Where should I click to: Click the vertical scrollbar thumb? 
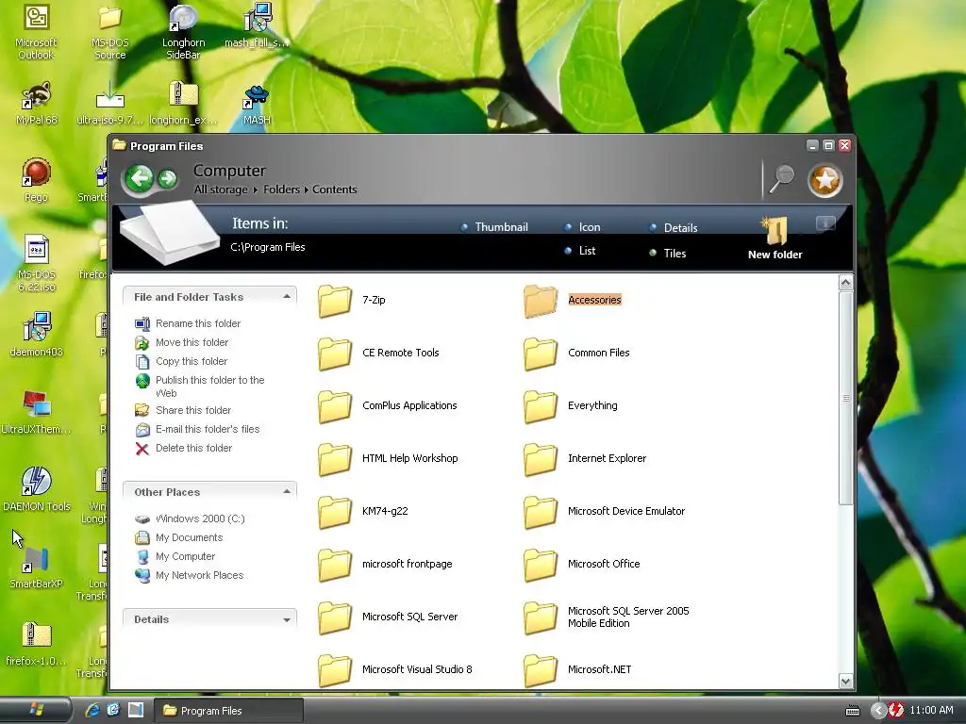coord(846,398)
